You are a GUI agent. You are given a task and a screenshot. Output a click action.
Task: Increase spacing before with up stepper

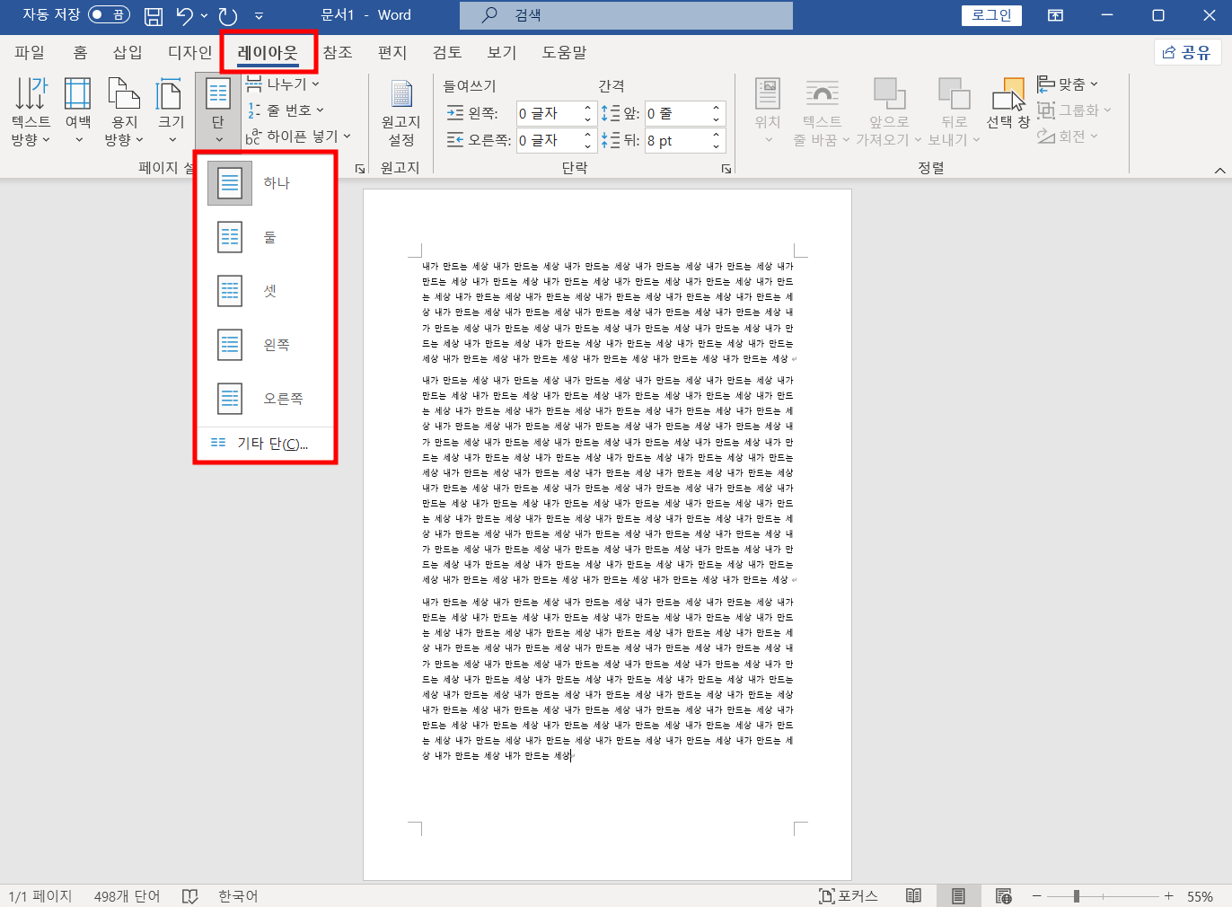pos(717,109)
